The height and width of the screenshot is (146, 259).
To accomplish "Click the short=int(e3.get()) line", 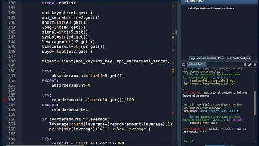I will [65, 22].
